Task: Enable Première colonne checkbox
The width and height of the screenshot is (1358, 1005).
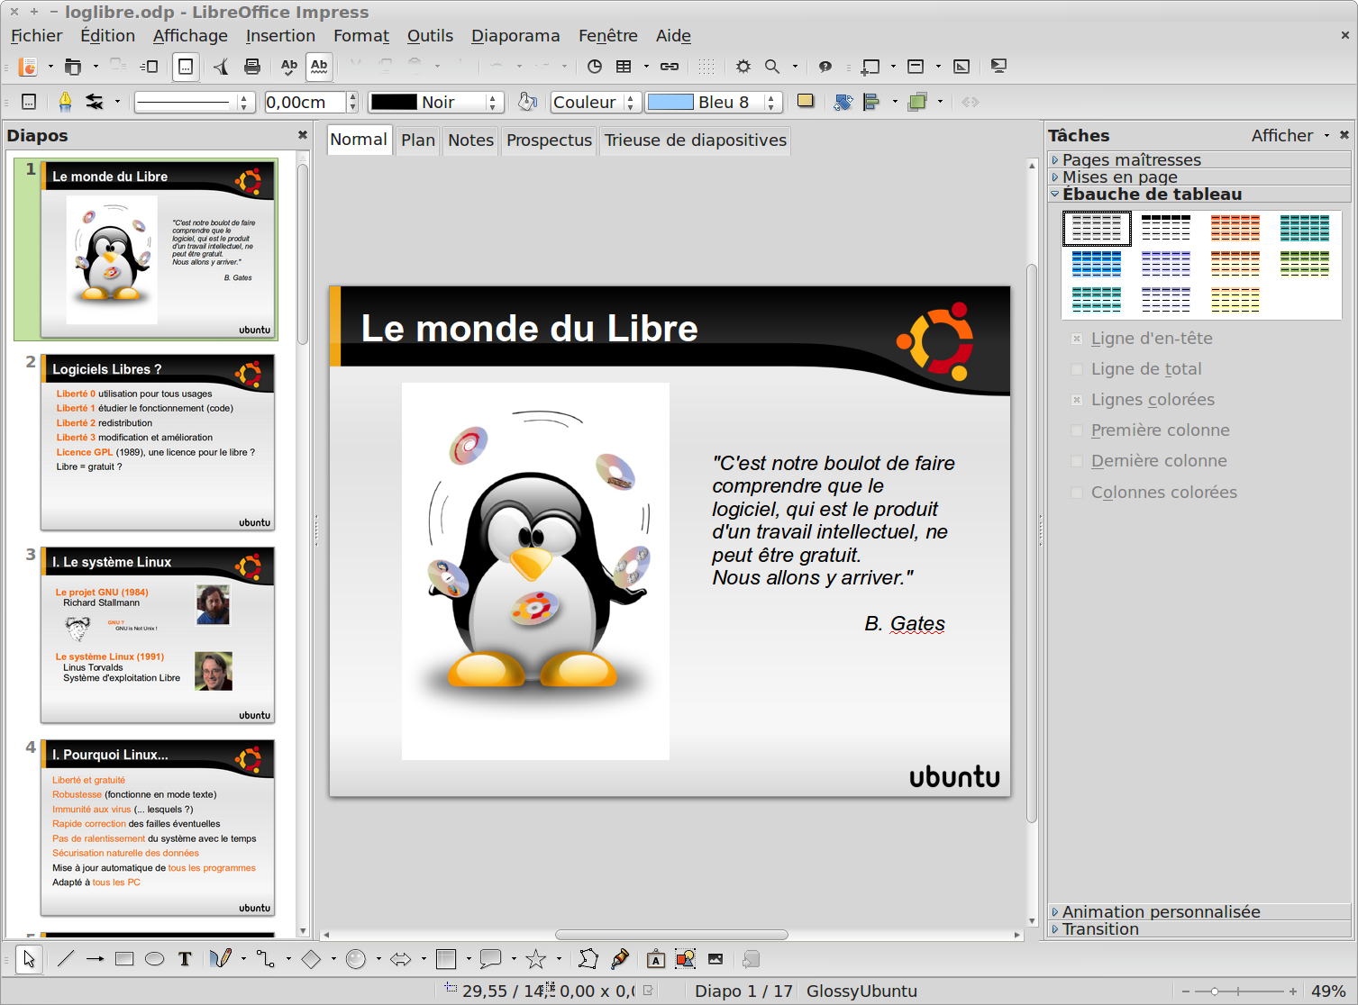Action: pos(1077,430)
